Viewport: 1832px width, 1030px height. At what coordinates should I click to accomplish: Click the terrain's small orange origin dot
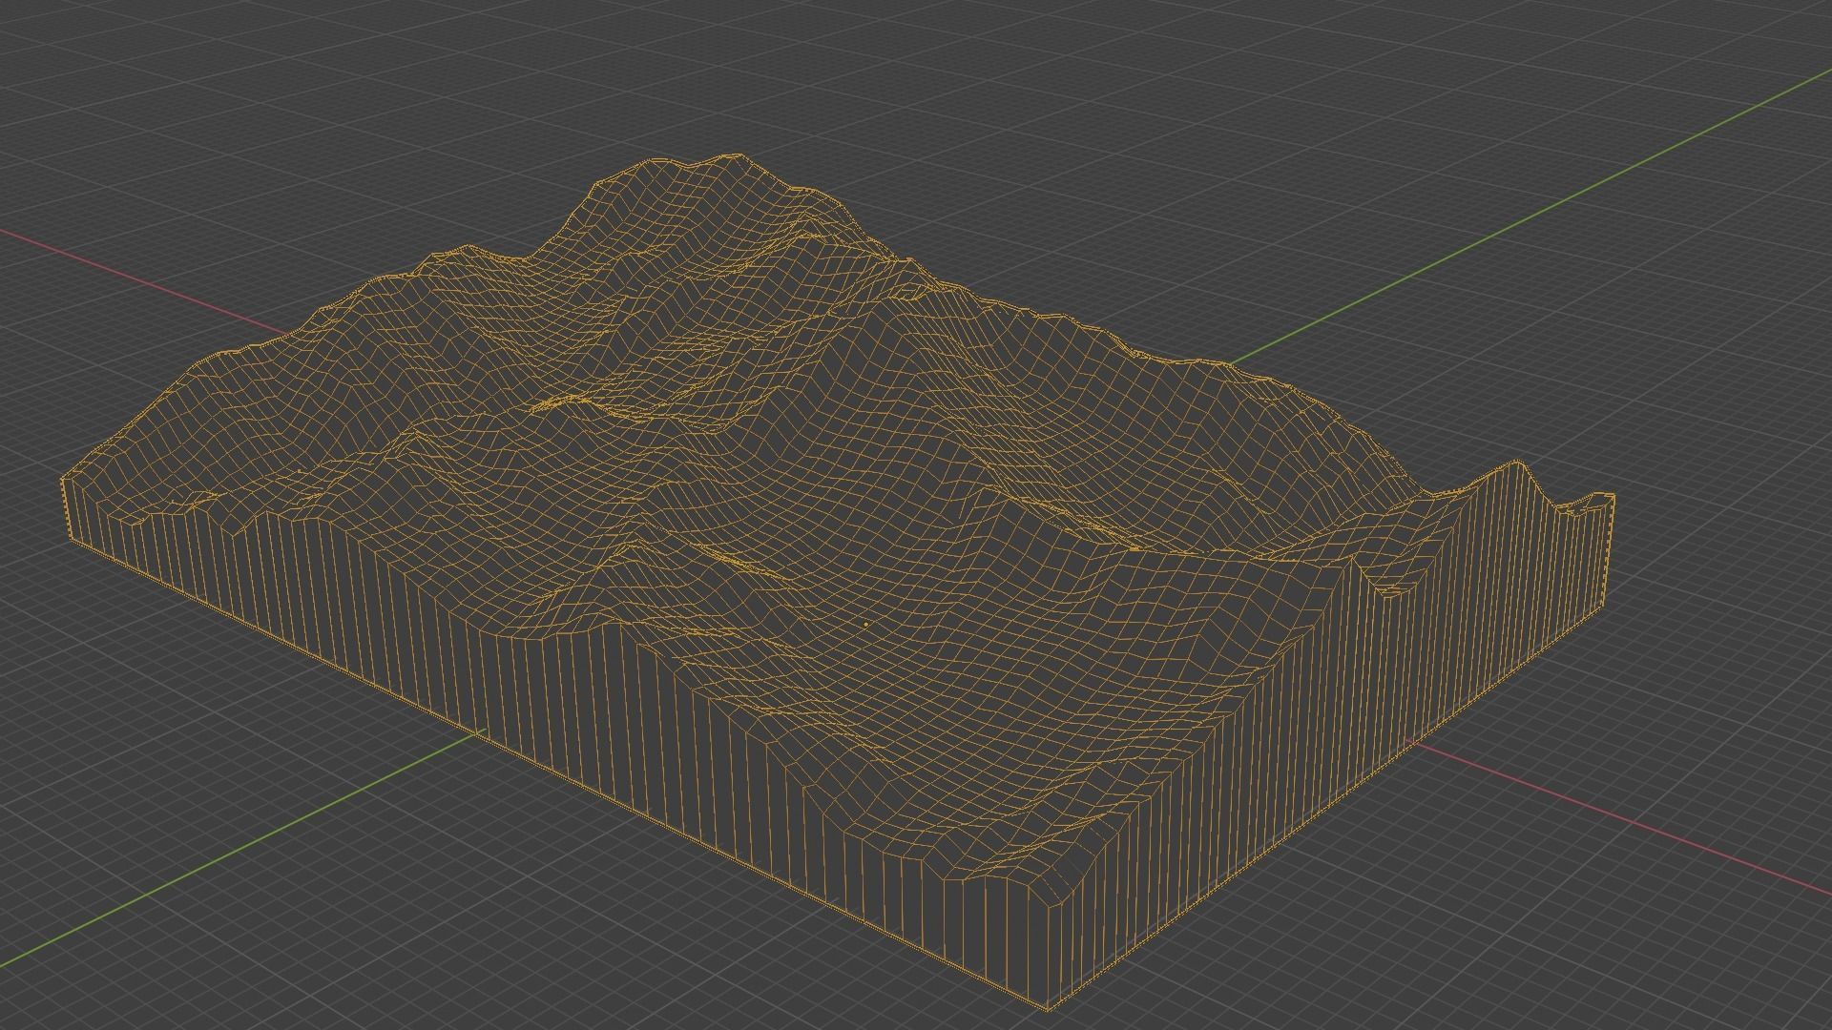865,626
